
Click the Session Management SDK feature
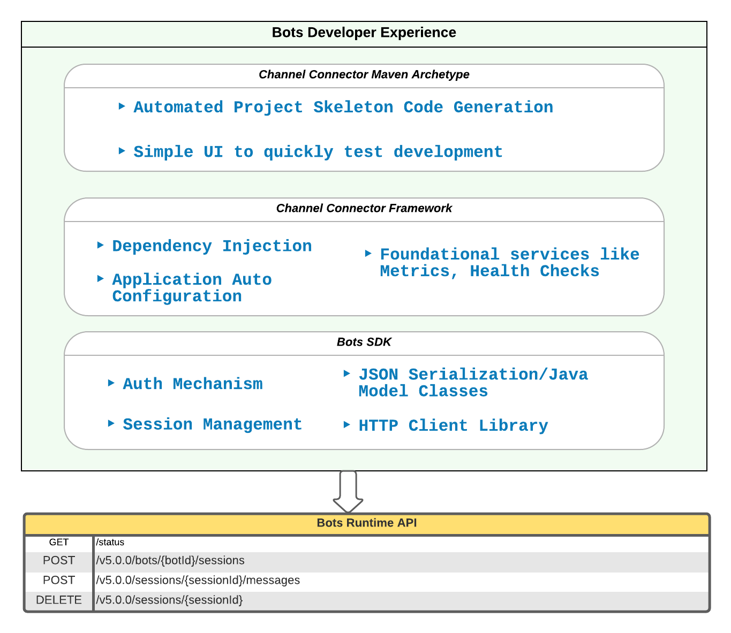point(212,424)
